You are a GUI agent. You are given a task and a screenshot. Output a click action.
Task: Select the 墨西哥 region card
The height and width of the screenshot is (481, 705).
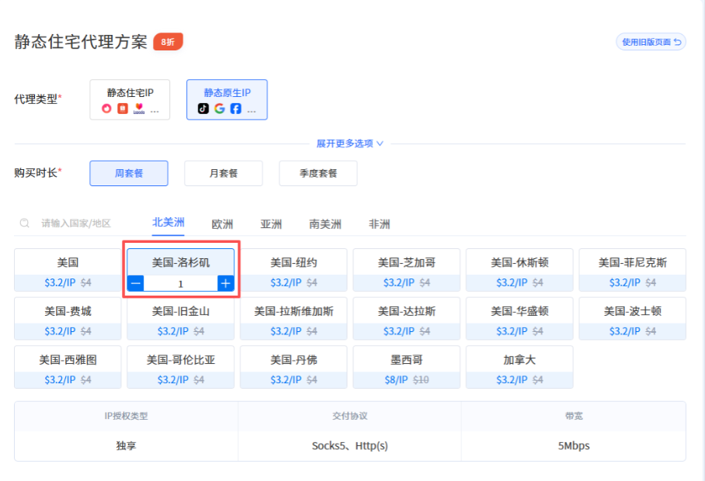[x=406, y=367]
